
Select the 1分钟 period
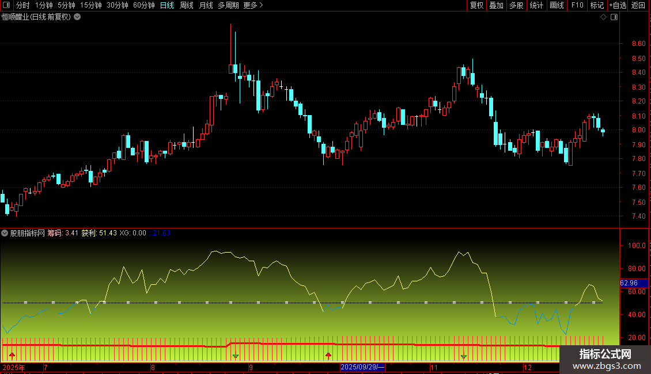(x=44, y=5)
